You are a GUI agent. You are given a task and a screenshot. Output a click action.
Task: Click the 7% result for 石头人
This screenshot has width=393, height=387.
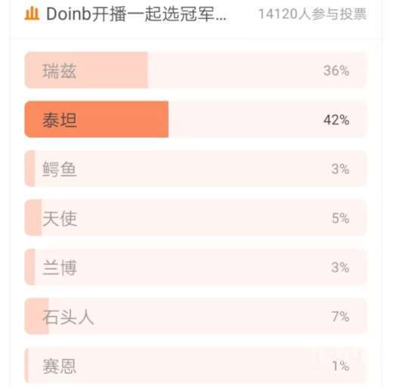pos(340,317)
